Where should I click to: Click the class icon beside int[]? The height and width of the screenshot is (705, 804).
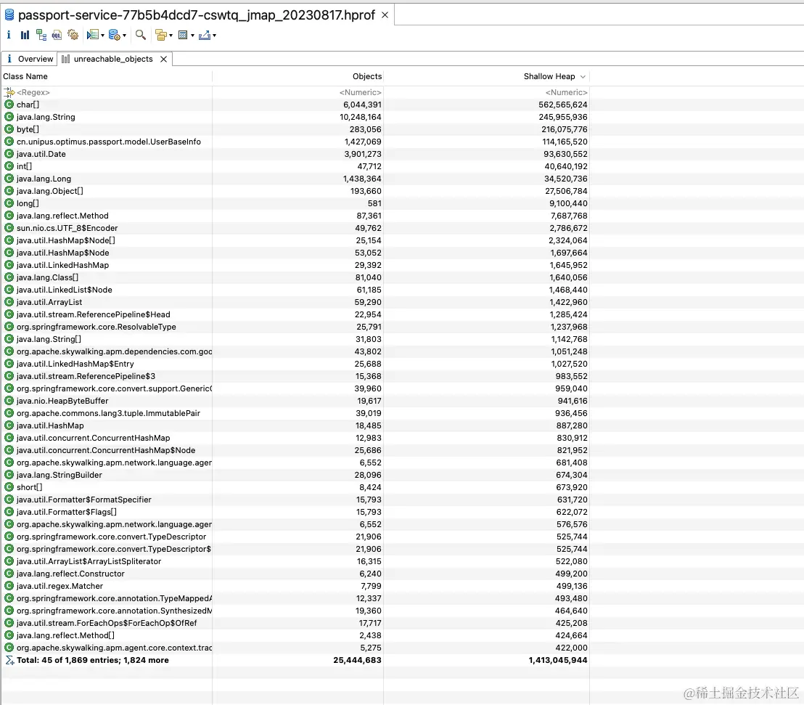pyautogui.click(x=9, y=166)
